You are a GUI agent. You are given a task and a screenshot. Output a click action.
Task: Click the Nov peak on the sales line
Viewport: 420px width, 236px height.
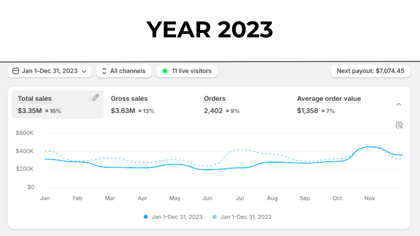click(x=370, y=147)
